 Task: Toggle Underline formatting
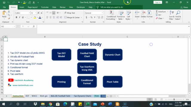tap(23, 17)
